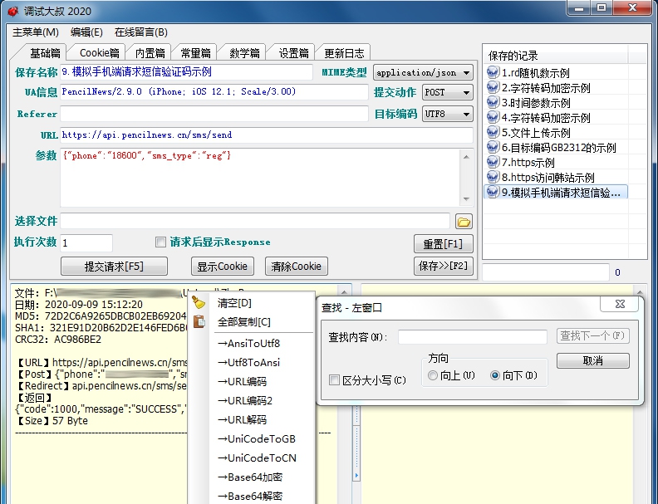Select the 向上 direction radio button

click(433, 375)
